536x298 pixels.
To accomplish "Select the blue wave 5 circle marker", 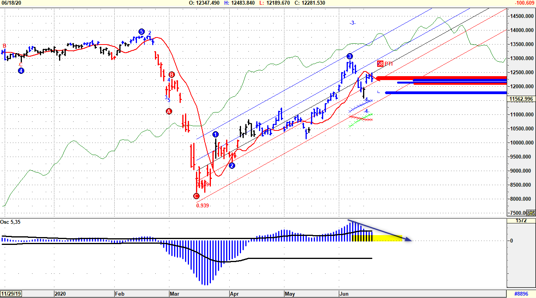I will coord(141,32).
